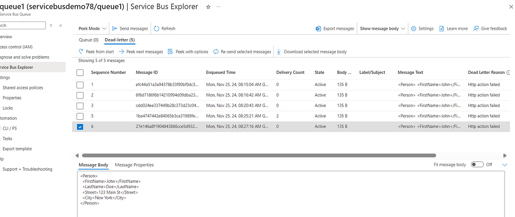Open the Message Body tab
The image size is (515, 217).
(x=93, y=165)
